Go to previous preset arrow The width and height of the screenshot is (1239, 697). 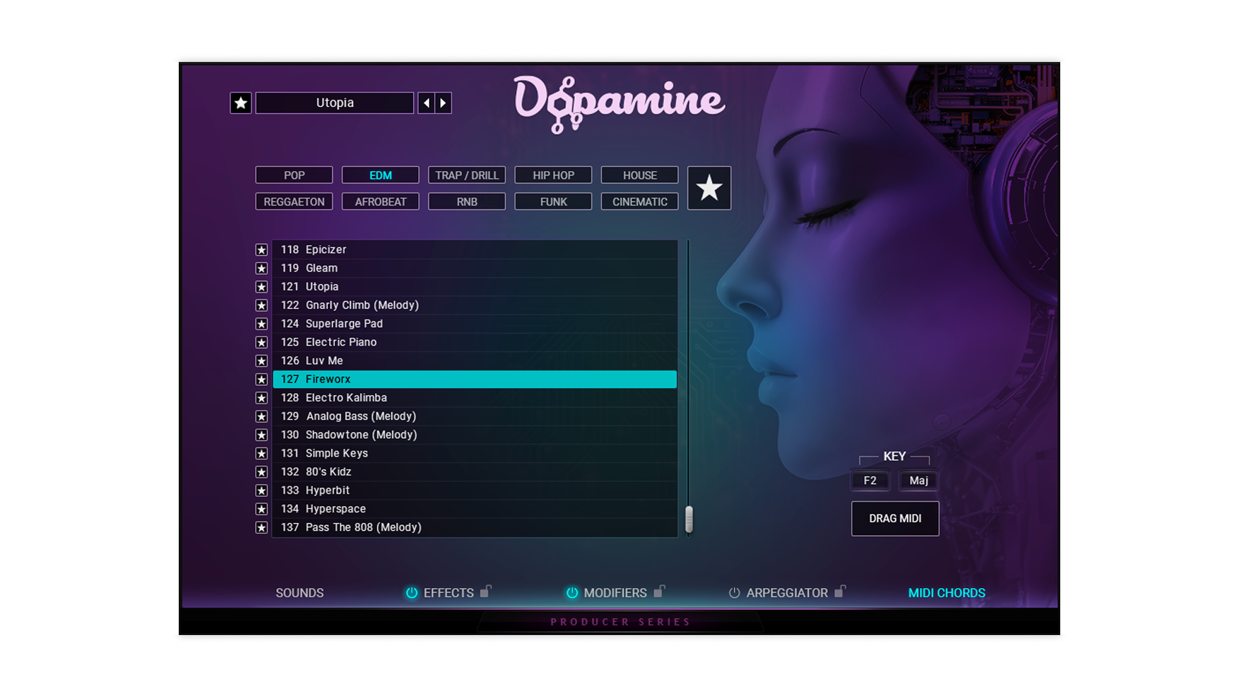coord(426,103)
